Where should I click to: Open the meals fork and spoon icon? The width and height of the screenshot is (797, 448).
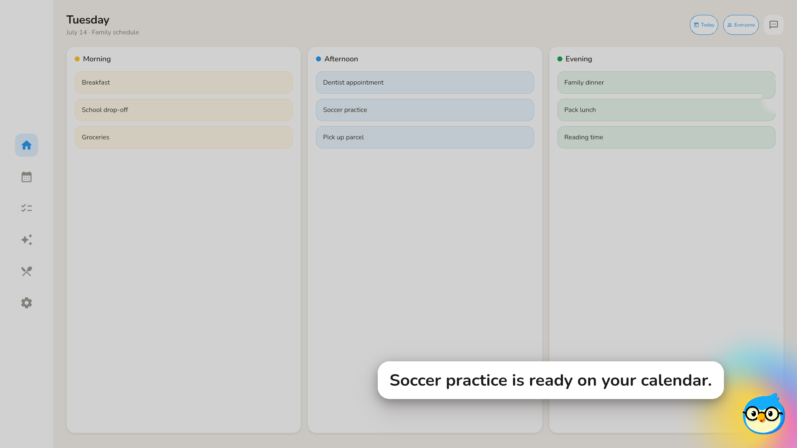(27, 271)
